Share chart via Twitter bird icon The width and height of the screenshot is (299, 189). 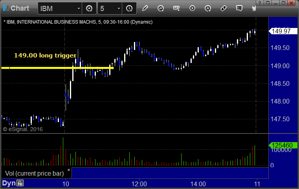254,8
